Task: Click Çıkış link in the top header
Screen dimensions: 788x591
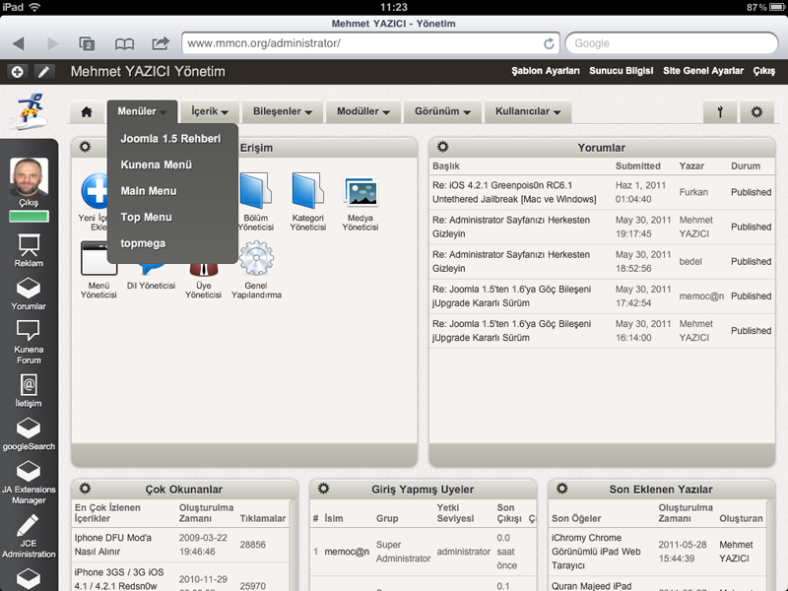Action: (x=764, y=71)
